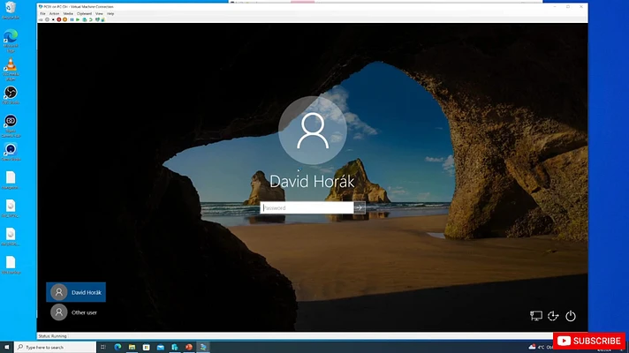
Task: Open the File menu
Action: coord(42,14)
